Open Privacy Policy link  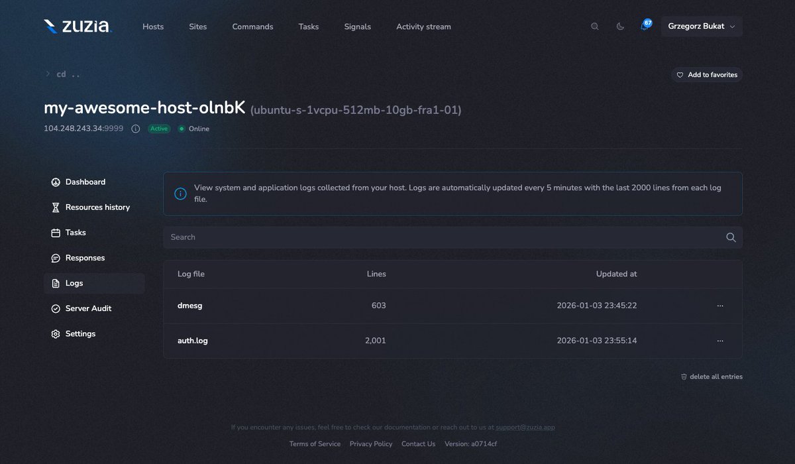click(371, 444)
